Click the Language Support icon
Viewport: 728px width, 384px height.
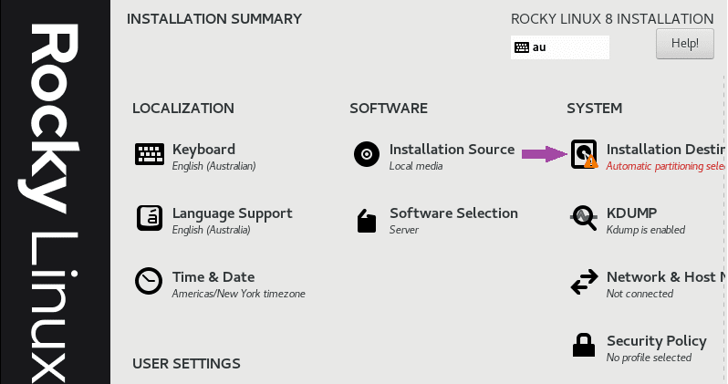[x=149, y=218]
